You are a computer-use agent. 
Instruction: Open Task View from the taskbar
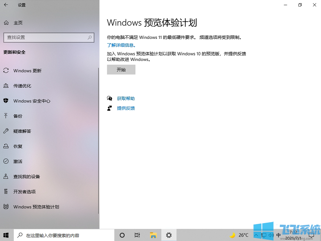point(137,235)
